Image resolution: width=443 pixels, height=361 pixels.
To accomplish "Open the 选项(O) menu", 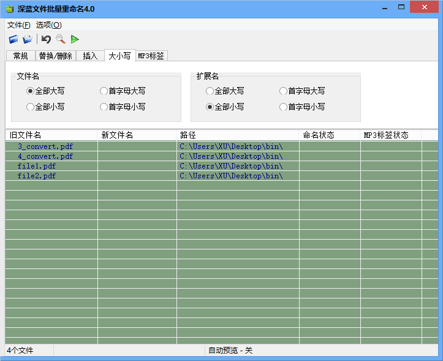I will click(x=48, y=25).
